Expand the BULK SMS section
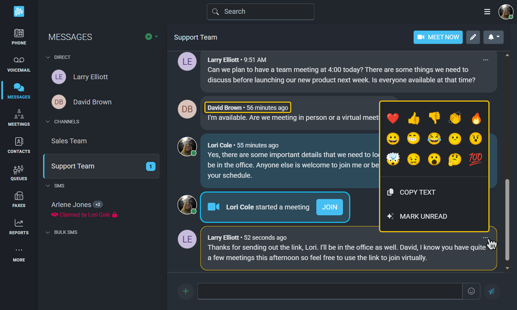517x310 pixels. tap(48, 232)
